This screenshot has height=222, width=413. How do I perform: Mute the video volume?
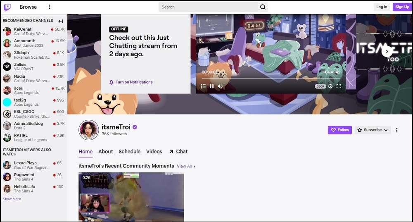tap(221, 86)
